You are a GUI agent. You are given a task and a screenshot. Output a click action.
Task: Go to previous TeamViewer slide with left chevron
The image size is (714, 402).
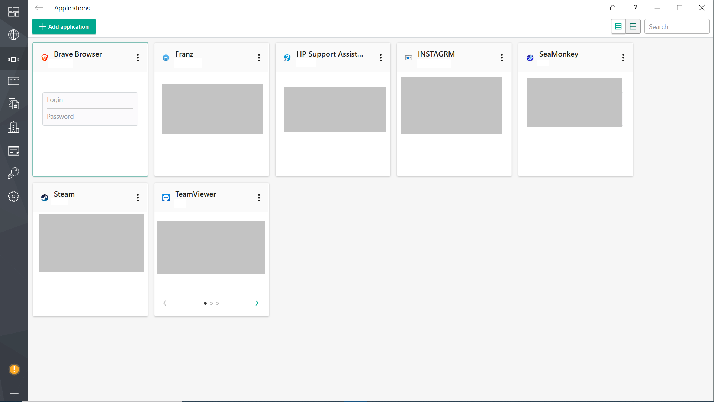(165, 303)
